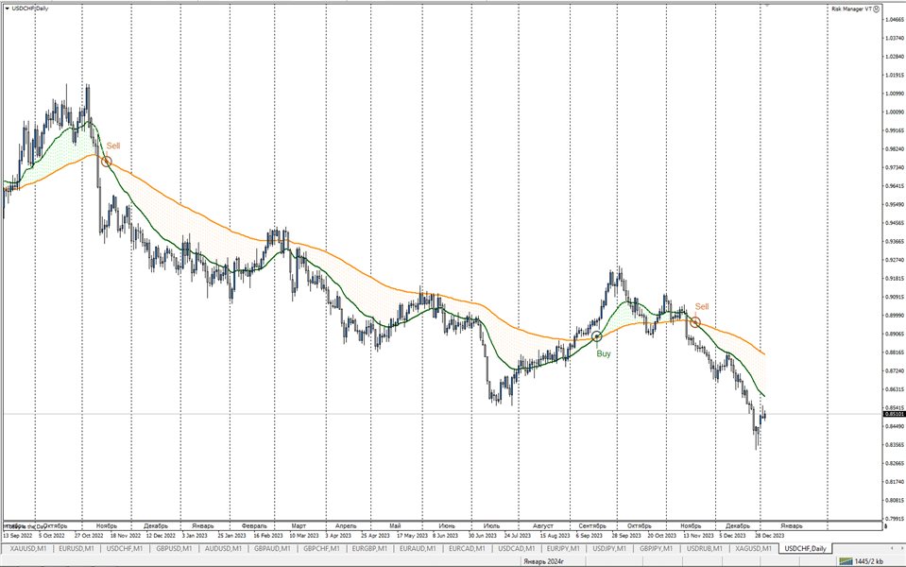Click the Sell signal circle in November 2023

(x=695, y=322)
